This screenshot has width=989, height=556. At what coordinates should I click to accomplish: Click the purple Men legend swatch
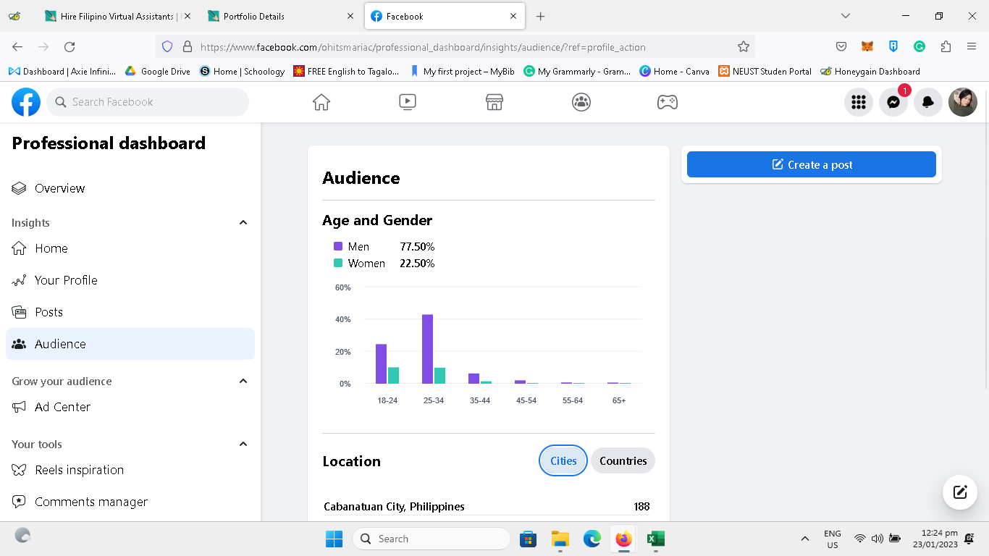point(338,247)
